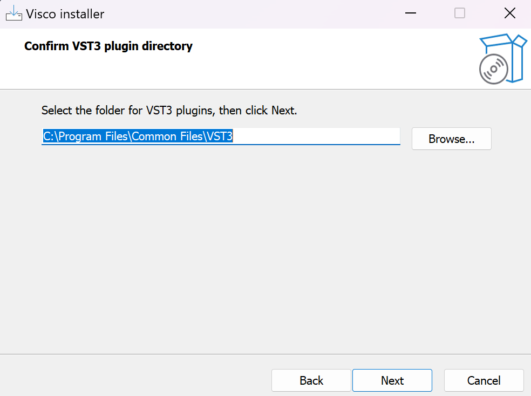Click the blank gray dialog body area
531x396 pixels.
(x=264, y=248)
